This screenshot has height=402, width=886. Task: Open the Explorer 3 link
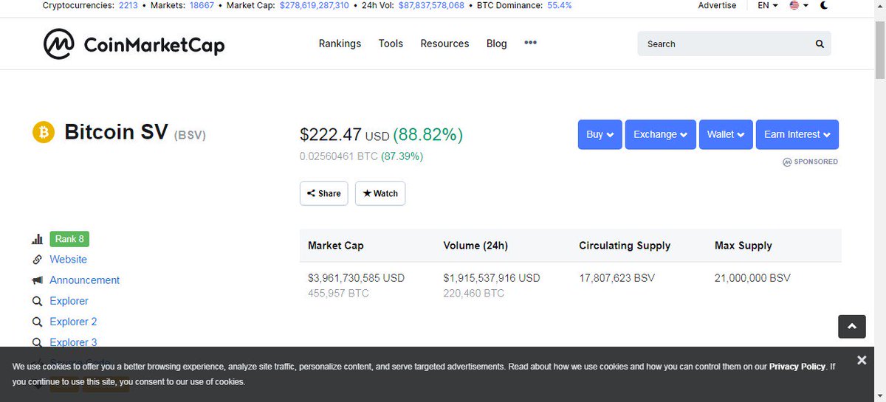pyautogui.click(x=73, y=342)
